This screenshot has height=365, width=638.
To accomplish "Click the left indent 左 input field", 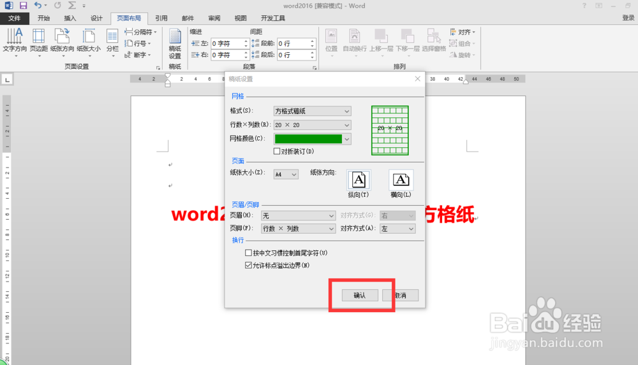I will (226, 43).
